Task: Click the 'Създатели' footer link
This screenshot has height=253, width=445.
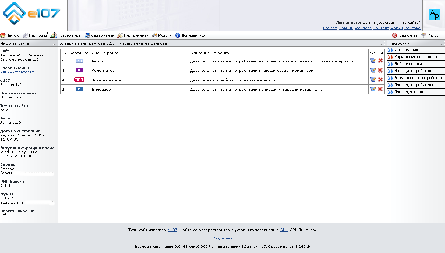Action: pos(222,238)
